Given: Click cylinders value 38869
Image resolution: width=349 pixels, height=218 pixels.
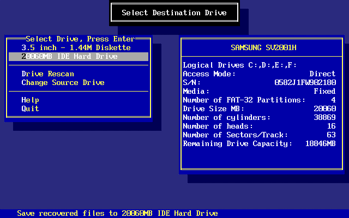Looking at the screenshot, I should coord(325,118).
